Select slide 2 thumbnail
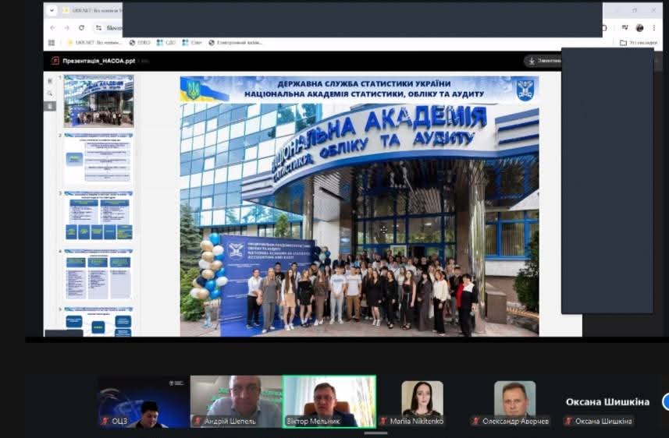 pyautogui.click(x=98, y=158)
